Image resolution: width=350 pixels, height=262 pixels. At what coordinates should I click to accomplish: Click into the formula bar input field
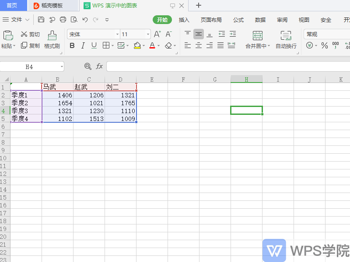coord(228,66)
